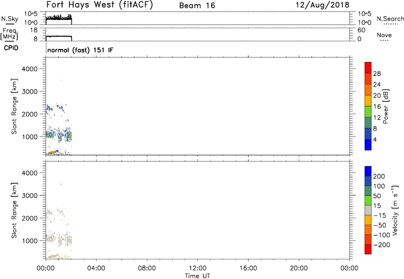This screenshot has width=404, height=279.
Task: Click the "4000" tick of power panel
Action: click(x=29, y=69)
